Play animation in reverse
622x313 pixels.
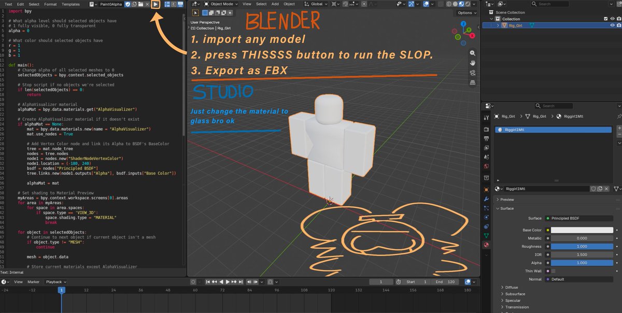221,282
